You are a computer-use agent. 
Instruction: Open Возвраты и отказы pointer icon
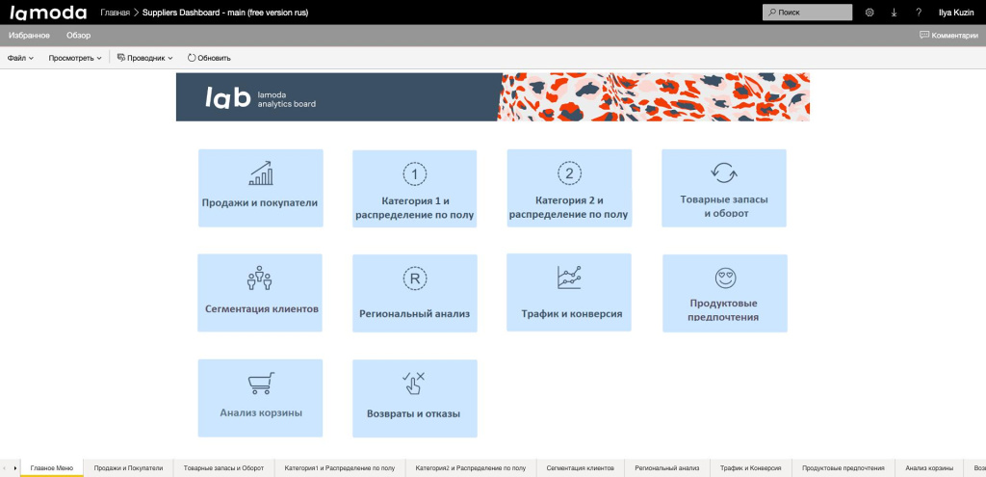[414, 383]
